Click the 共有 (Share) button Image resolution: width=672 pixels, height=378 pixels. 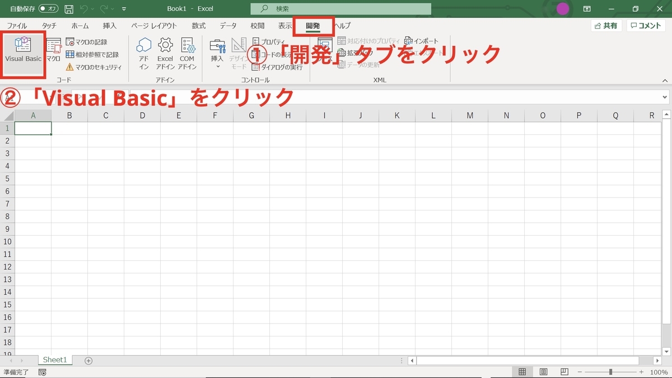point(606,26)
